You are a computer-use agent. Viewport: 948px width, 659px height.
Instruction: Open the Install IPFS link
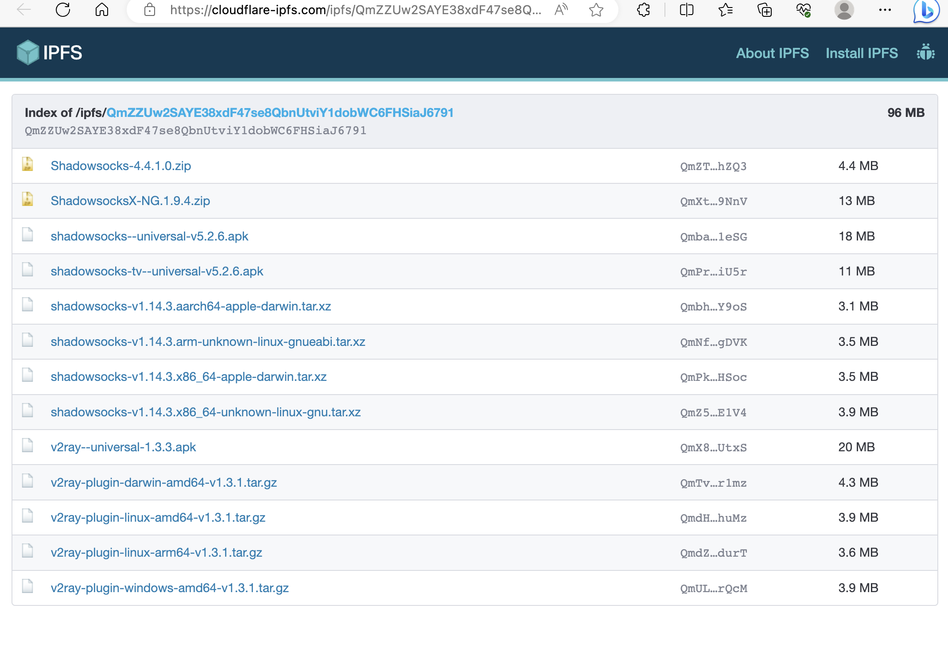coord(862,53)
